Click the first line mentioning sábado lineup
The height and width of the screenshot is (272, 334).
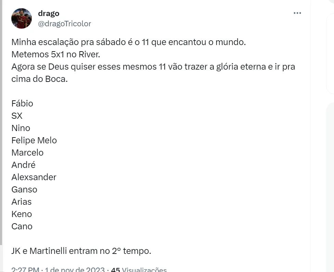coord(128,43)
